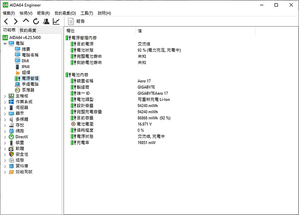299x215 pixels.
Task: Click the DirectX Xbox logo icon
Action: (x=12, y=137)
